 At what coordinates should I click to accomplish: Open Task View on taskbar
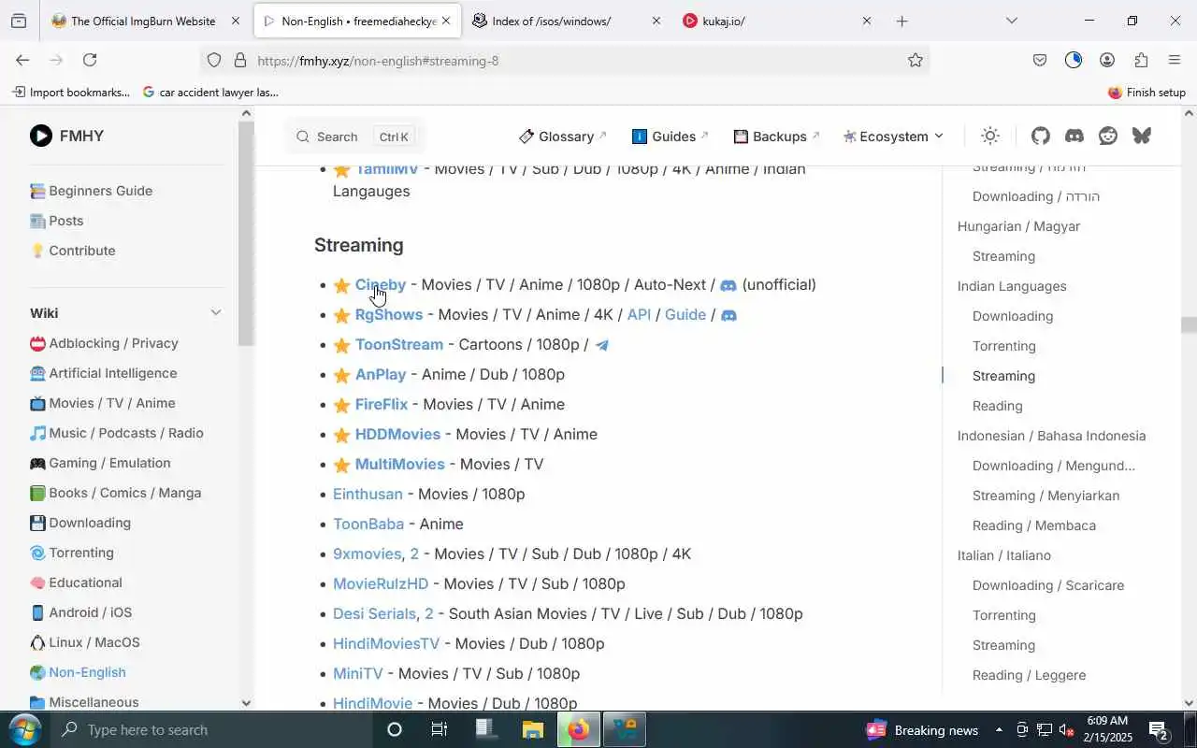tap(440, 729)
